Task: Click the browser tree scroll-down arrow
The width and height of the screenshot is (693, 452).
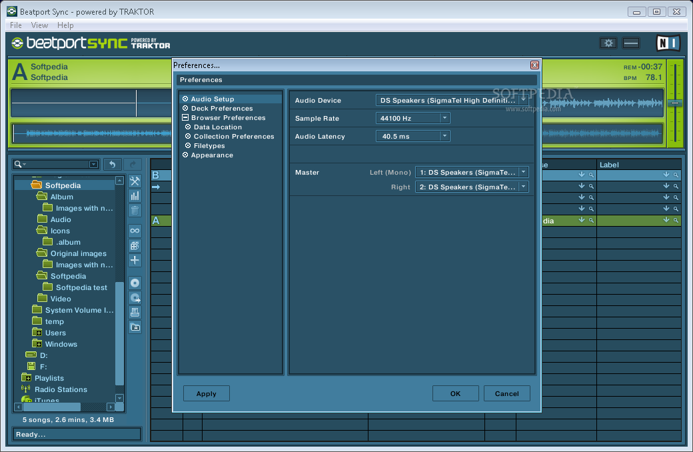Action: point(119,399)
